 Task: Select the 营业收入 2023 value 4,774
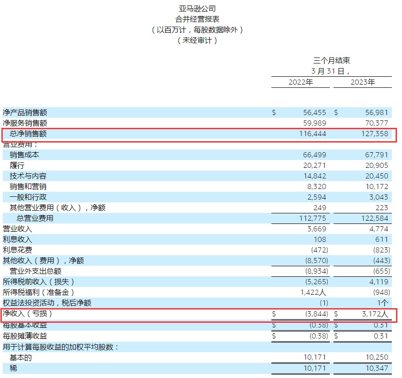coord(377,229)
